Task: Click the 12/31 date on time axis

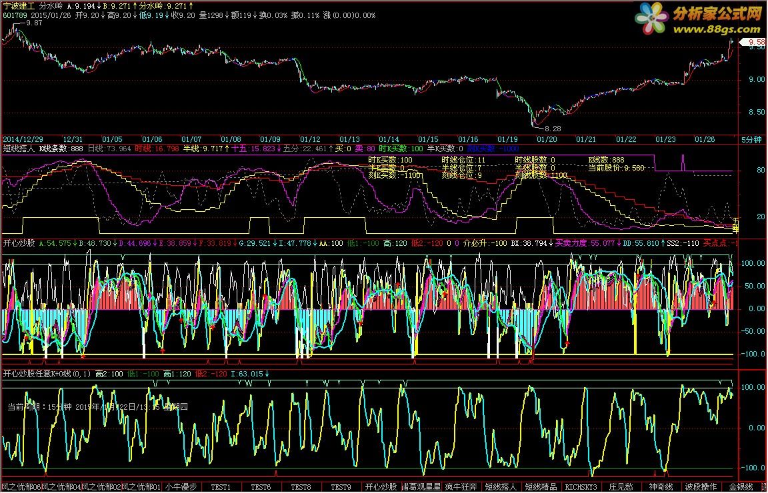Action: (73, 140)
